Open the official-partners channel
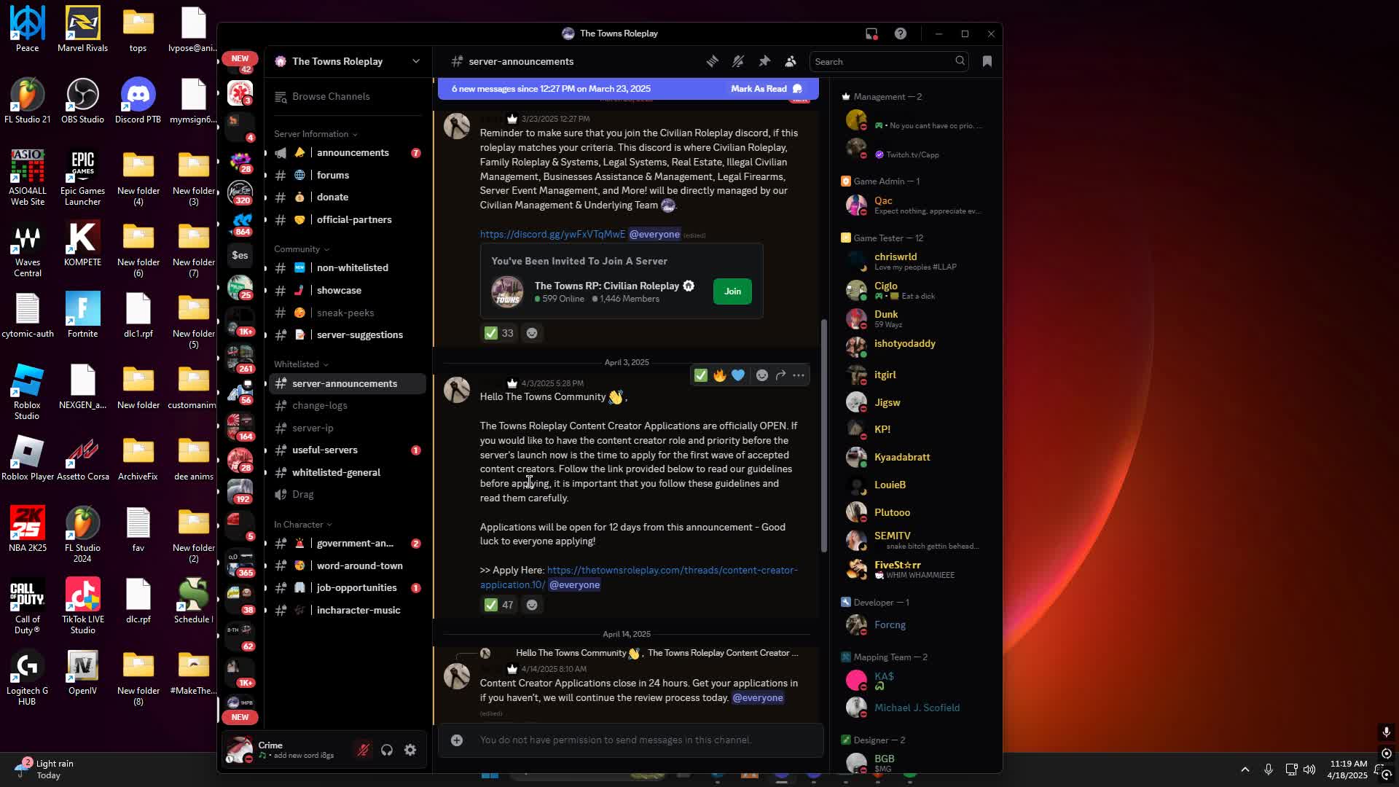 click(347, 220)
